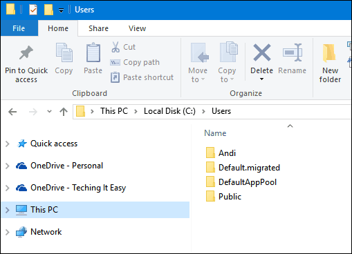352x254 pixels.
Task: Expand the OneDrive - Personal tree node
Action: tap(8, 166)
